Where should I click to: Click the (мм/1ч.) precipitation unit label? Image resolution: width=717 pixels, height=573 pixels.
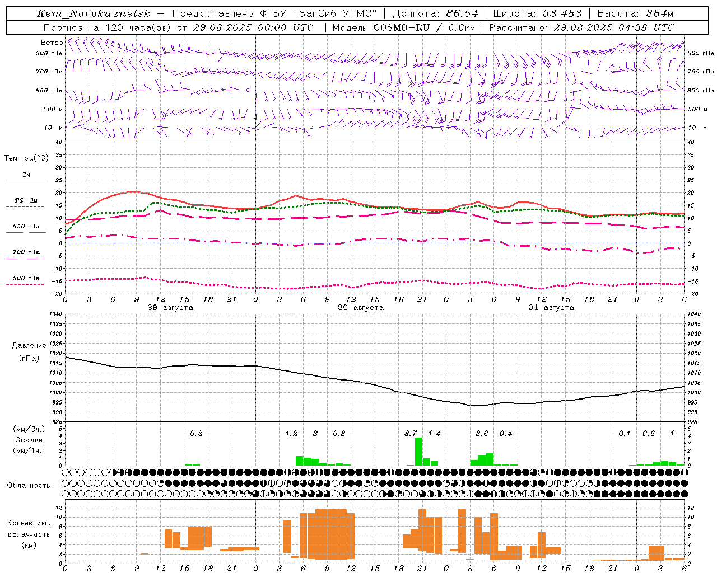coord(29,450)
